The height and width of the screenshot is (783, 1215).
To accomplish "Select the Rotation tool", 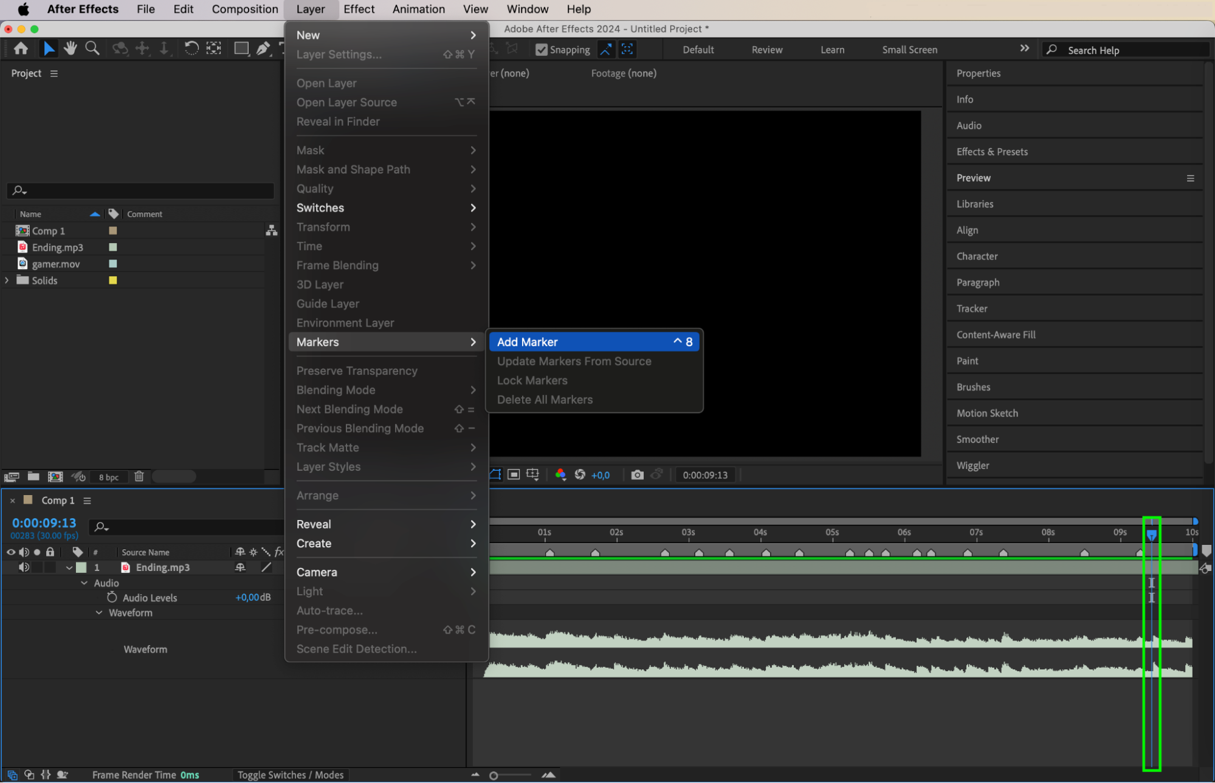I will [191, 49].
